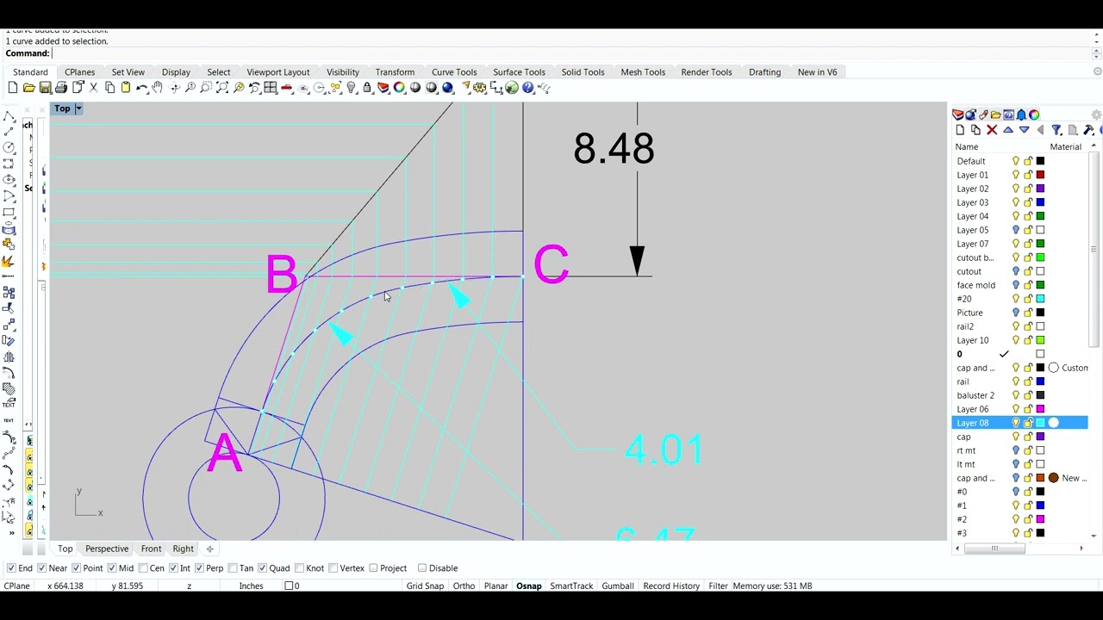Open the Surface Tools tab
Image resolution: width=1103 pixels, height=620 pixels.
click(x=519, y=72)
